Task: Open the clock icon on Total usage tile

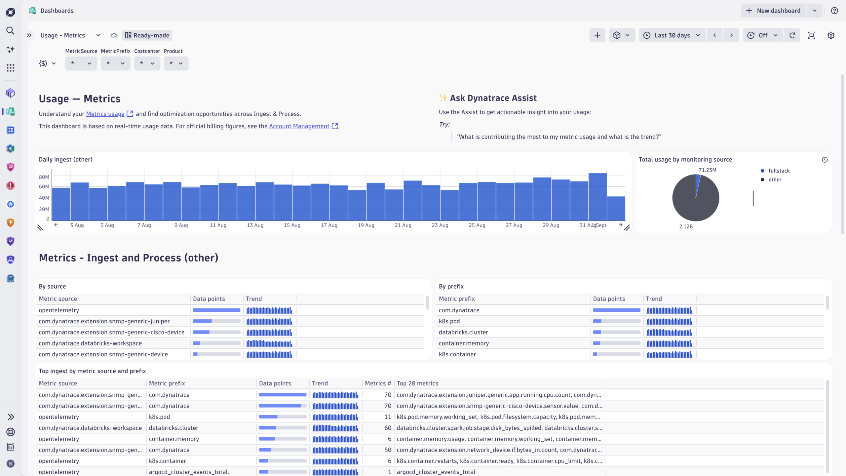Action: pyautogui.click(x=825, y=160)
